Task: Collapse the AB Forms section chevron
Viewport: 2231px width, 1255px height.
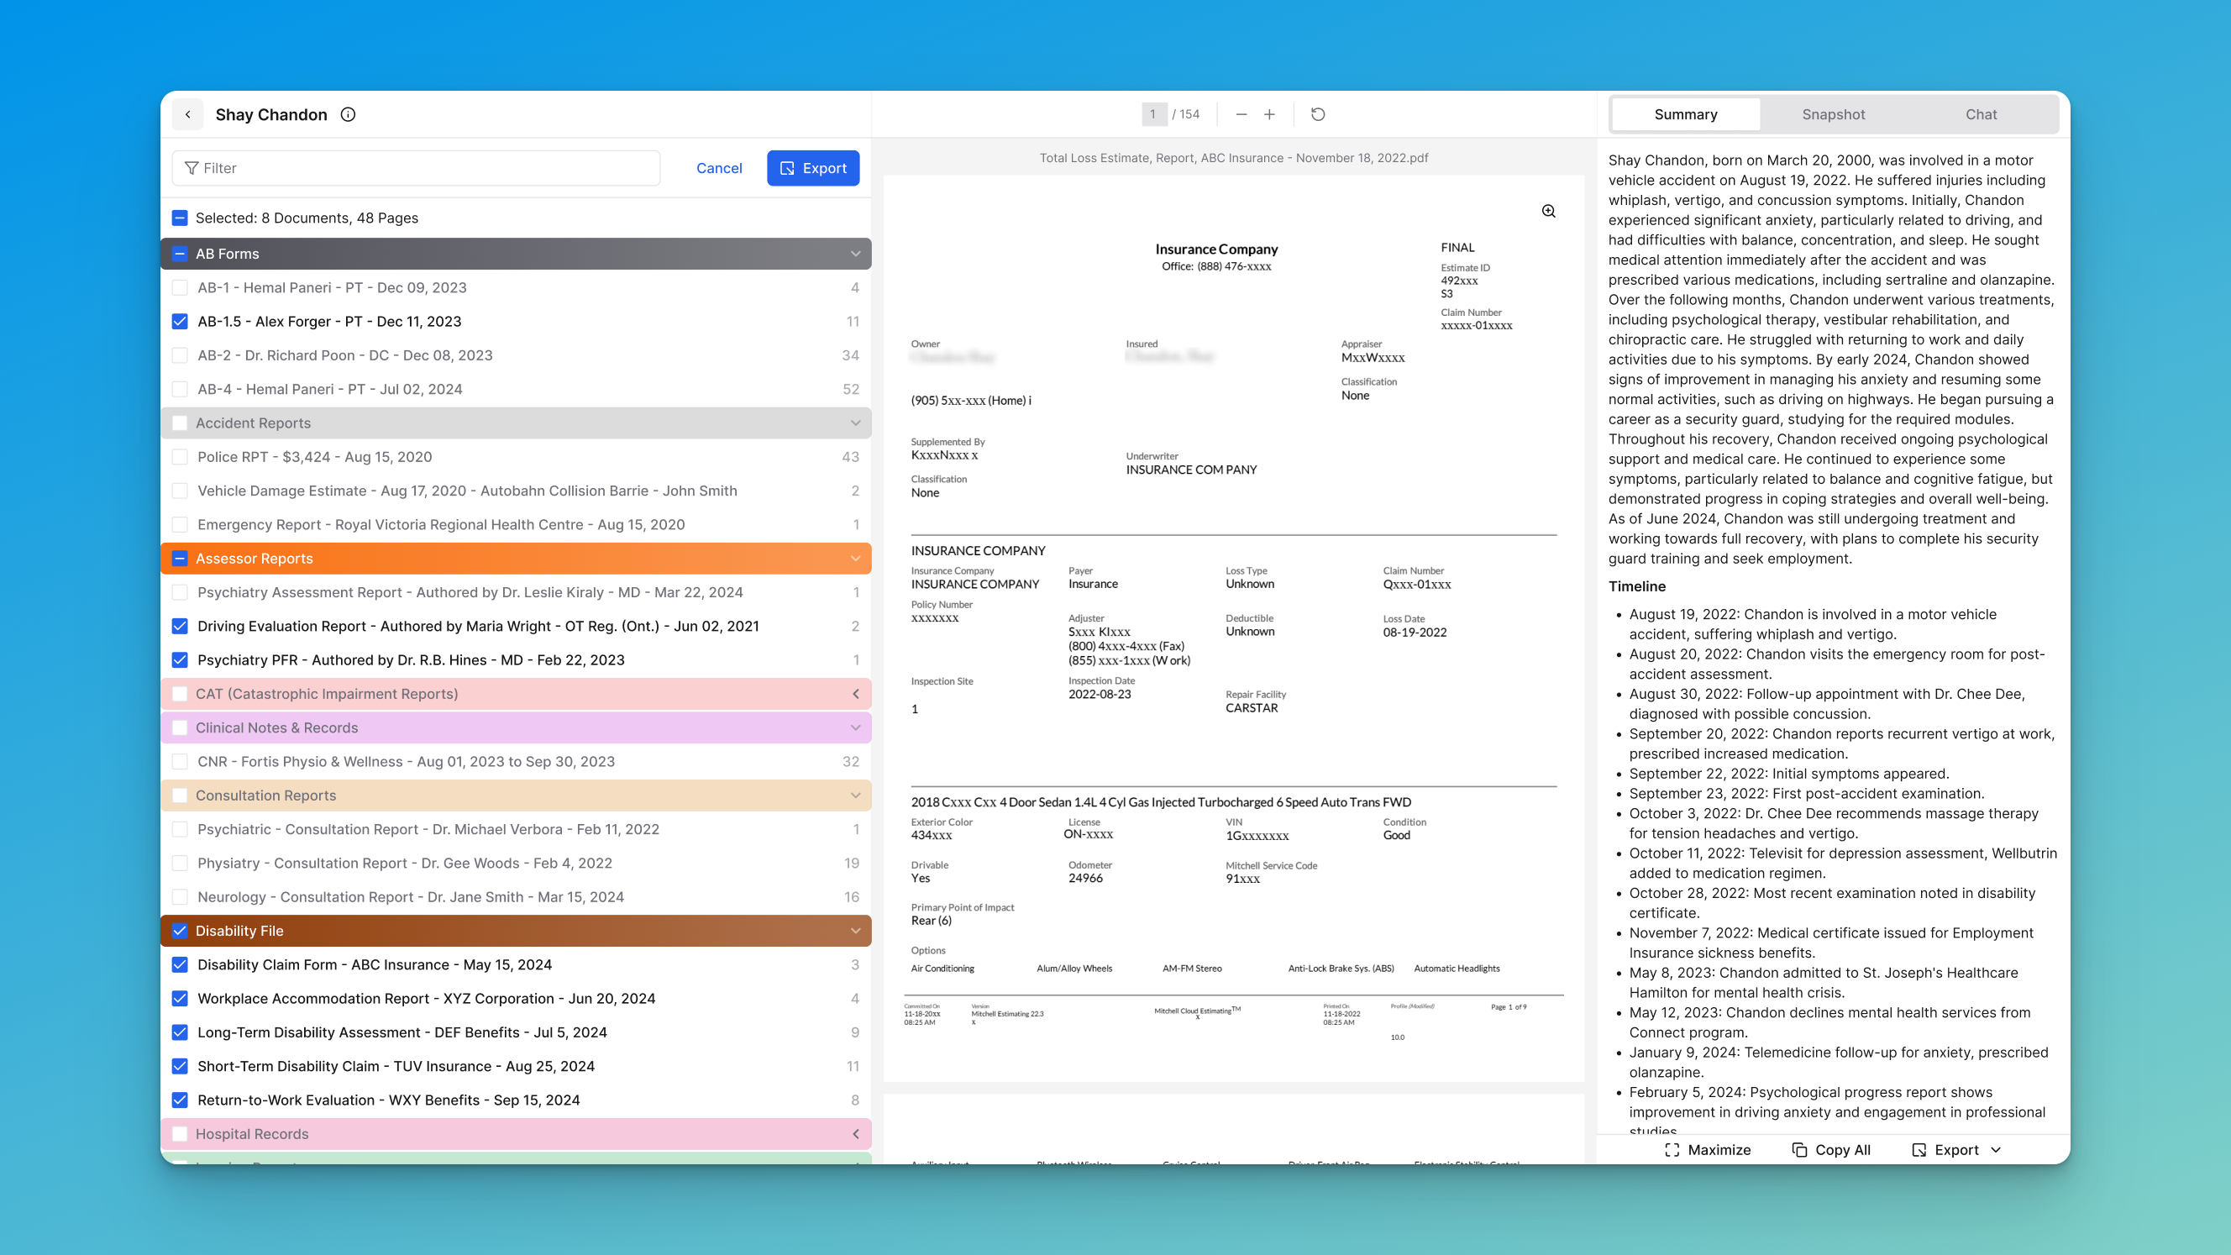Action: [855, 254]
